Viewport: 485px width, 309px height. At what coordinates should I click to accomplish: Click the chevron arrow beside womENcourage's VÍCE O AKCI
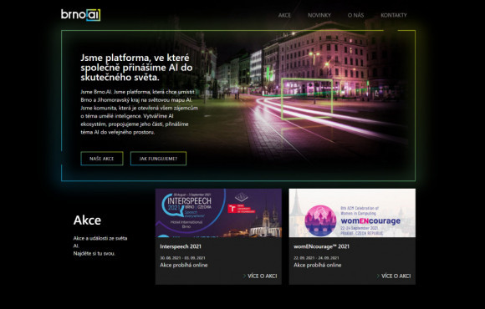click(x=378, y=276)
